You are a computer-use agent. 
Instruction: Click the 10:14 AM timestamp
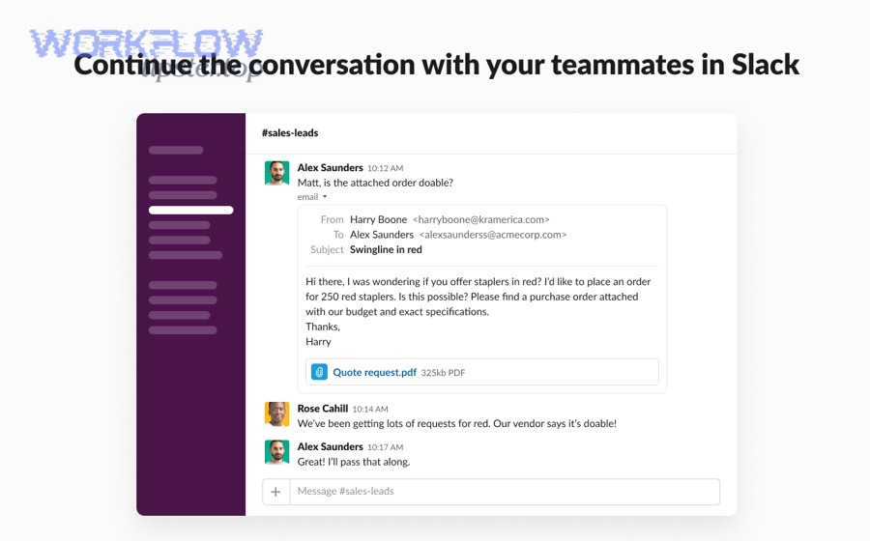click(x=370, y=409)
